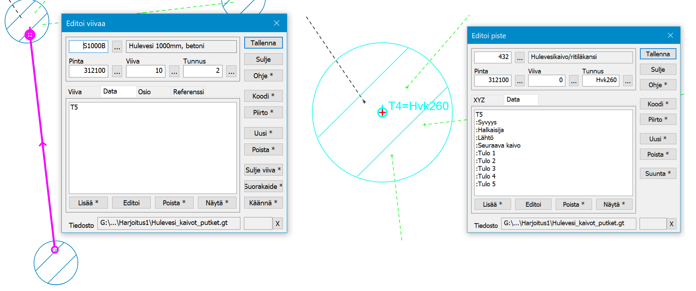
Task: Click the magenta node at pipe's top end
Action: point(30,35)
